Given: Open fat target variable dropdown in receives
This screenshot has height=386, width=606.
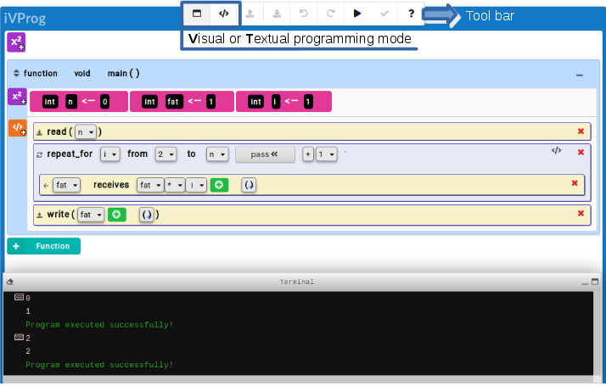Looking at the screenshot, I should pos(66,185).
